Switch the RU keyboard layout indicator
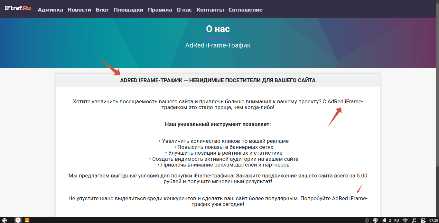Viewport: 439px width, 223px height. tap(397, 220)
